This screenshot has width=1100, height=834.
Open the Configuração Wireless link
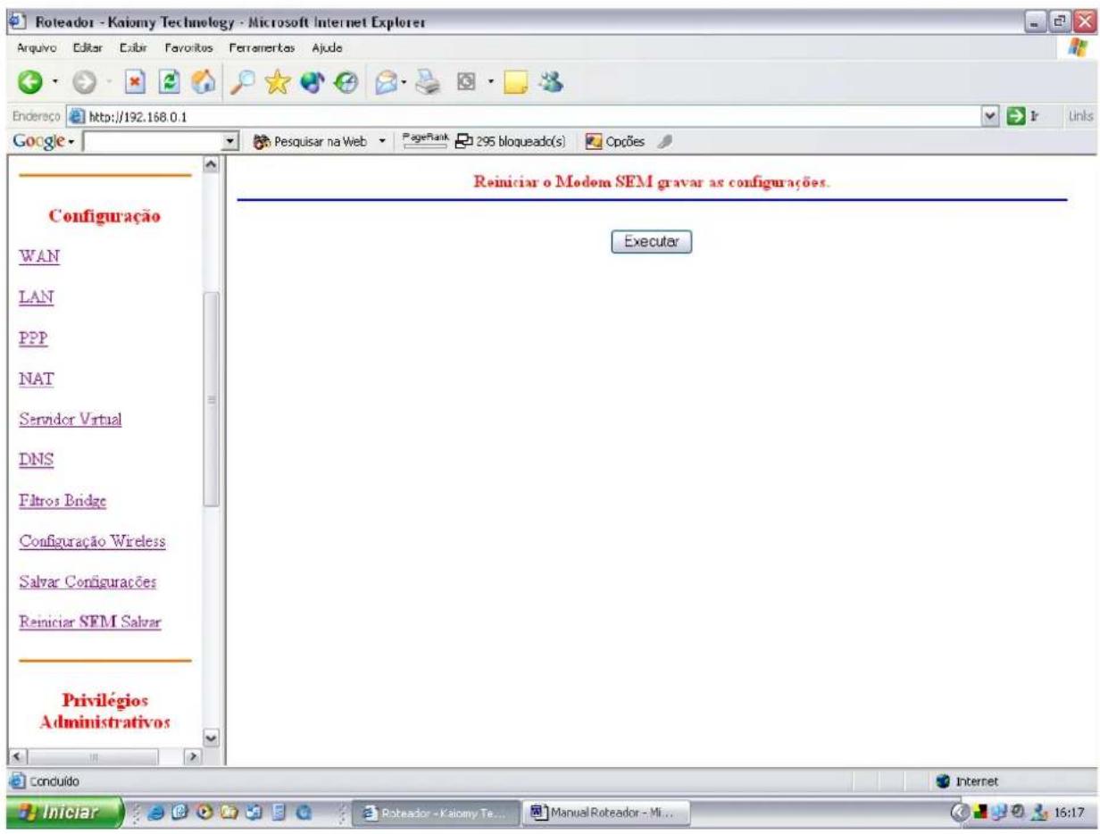pos(92,542)
